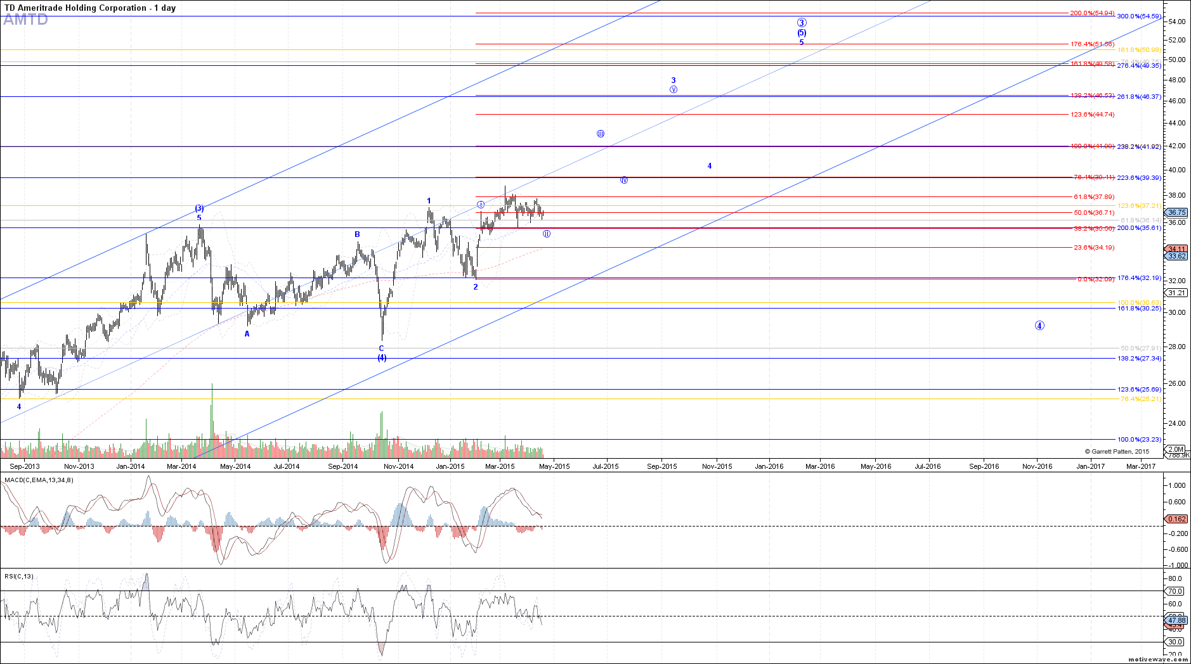Click the 44.00 price axis label

1177,123
